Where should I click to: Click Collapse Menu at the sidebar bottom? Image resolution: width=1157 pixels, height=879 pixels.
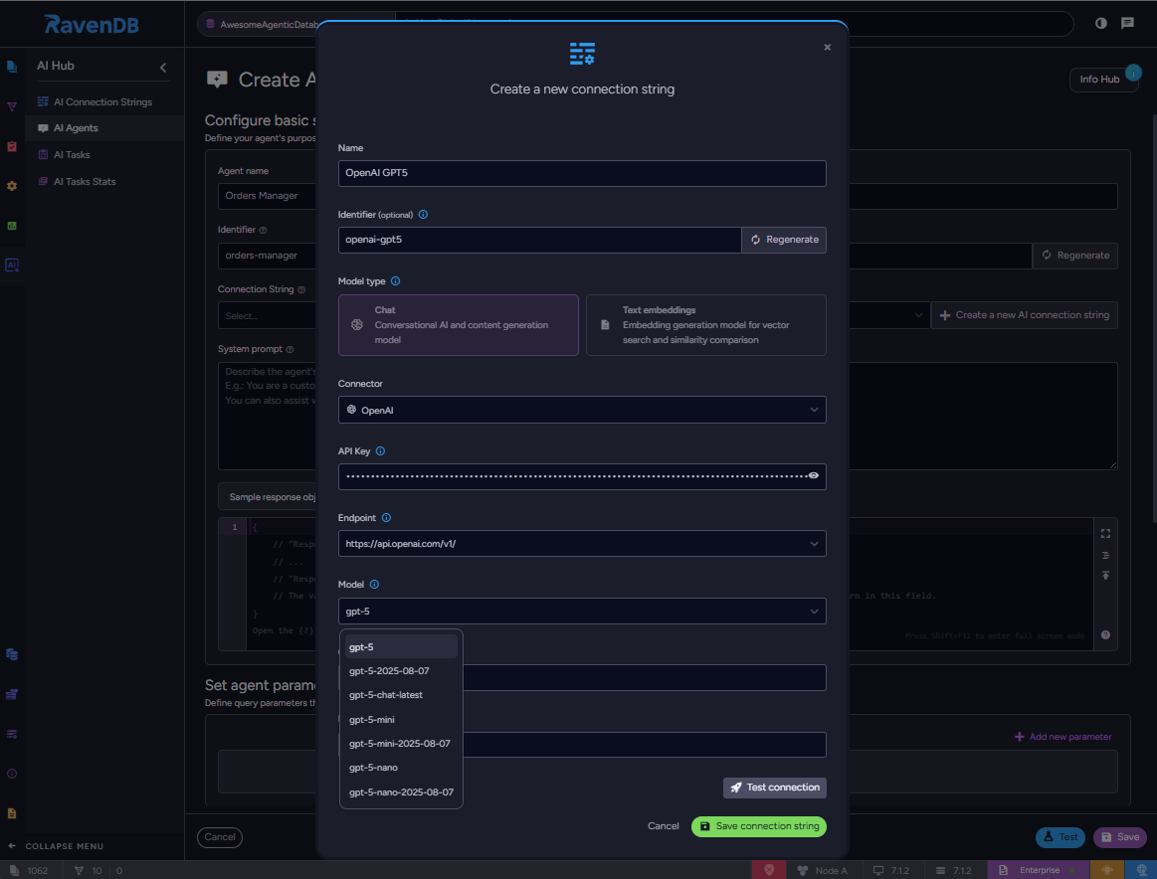pyautogui.click(x=56, y=846)
